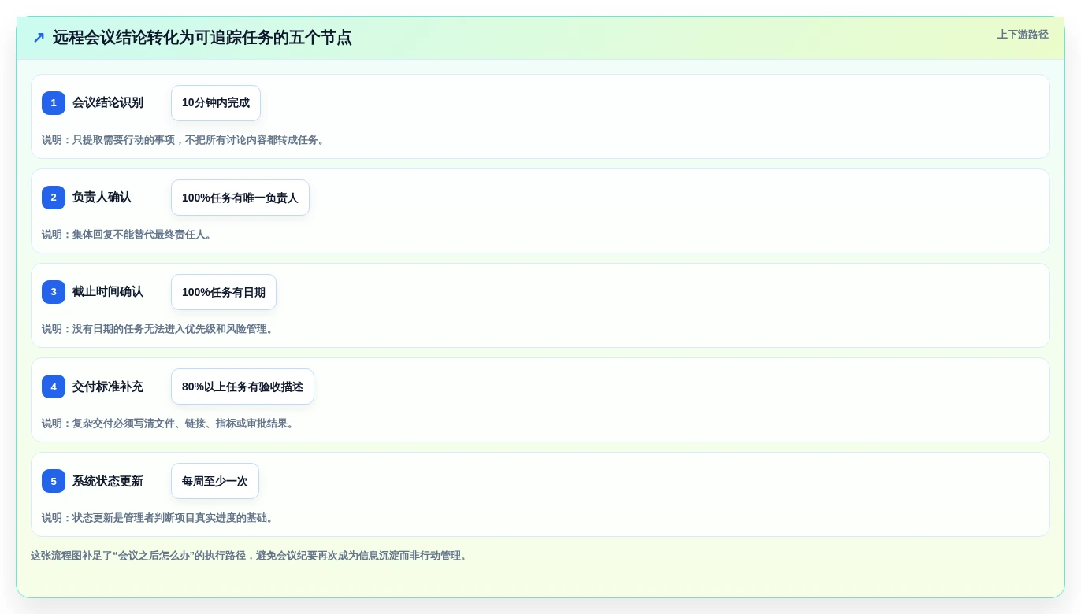
Task: Click the 上下游路径 label
Action: tap(1023, 35)
